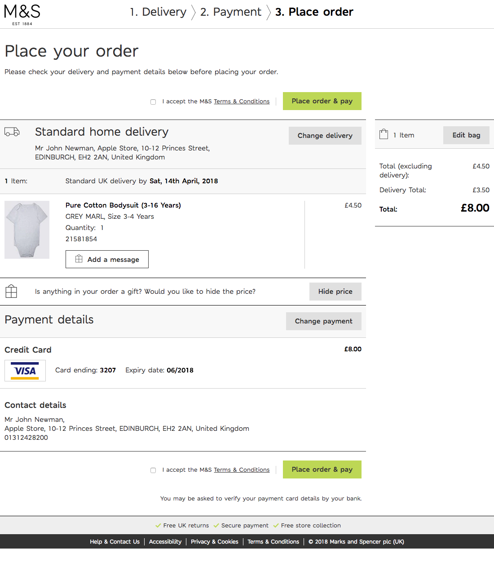Click the Pure Cotton Bodysuit product image
Viewport: 494px width, 580px height.
click(x=26, y=230)
